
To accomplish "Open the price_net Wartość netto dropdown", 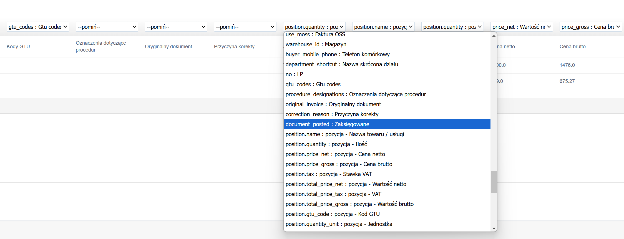I will [522, 27].
